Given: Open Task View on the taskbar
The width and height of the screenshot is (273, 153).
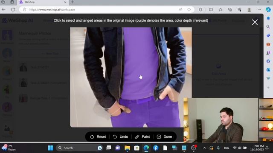Looking at the screenshot, I should point(108,148).
